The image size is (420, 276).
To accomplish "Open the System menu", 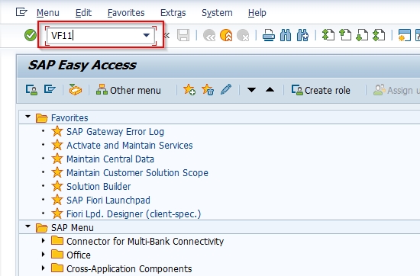I will [217, 12].
